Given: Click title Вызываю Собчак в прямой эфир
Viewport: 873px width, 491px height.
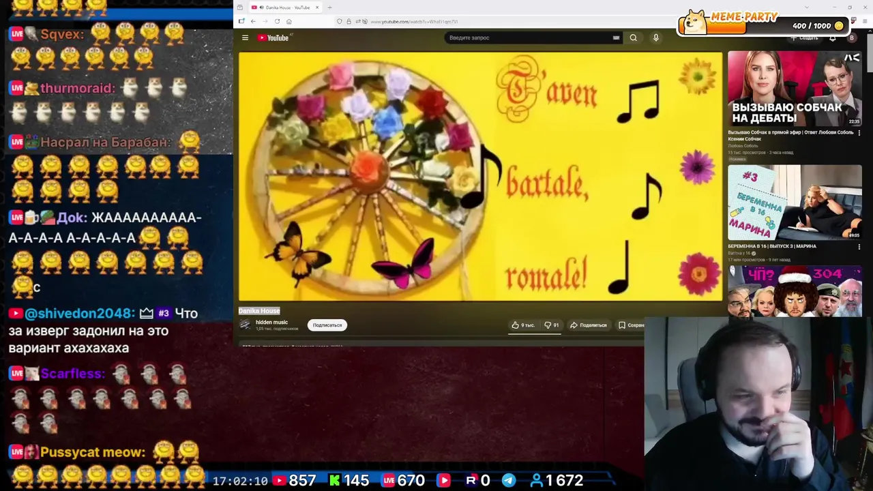Looking at the screenshot, I should click(790, 135).
